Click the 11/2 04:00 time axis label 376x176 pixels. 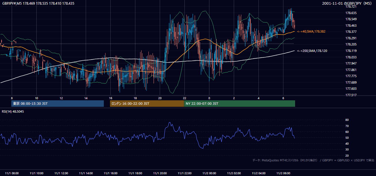259,173
